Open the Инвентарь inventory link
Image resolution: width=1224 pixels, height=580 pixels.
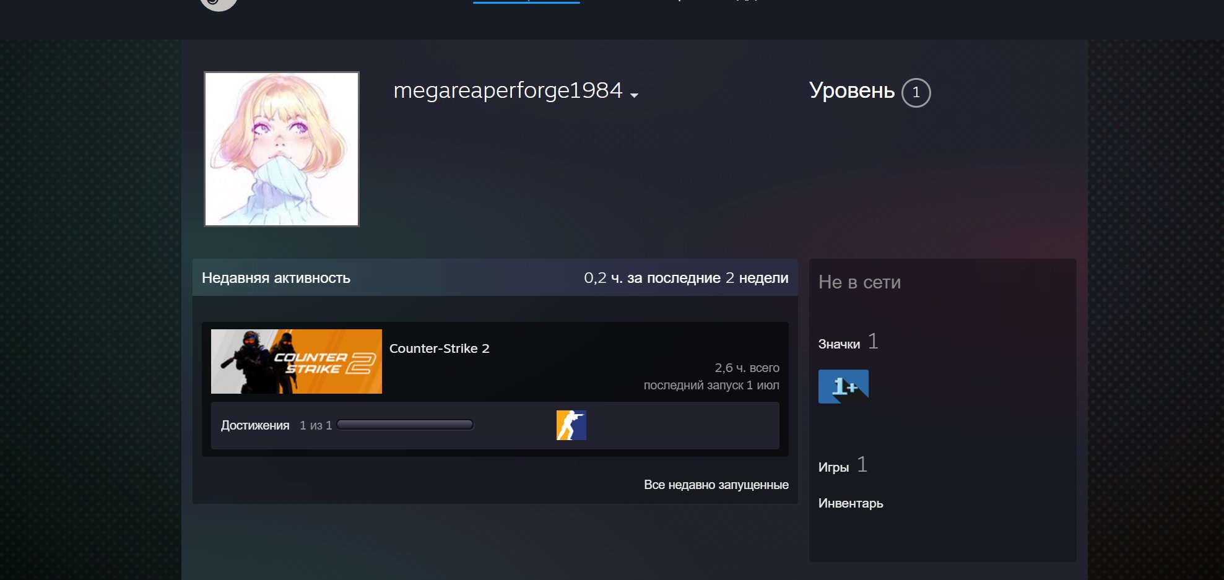point(851,503)
